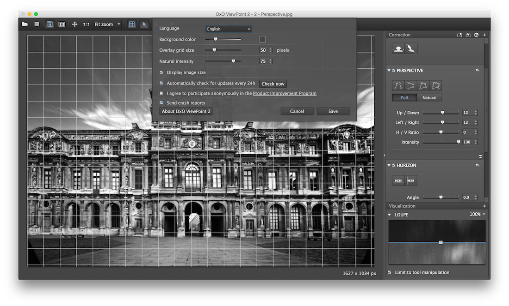The height and width of the screenshot is (306, 509).
Task: Collapse Perspective section with the up-arrow icon
Action: pos(480,157)
